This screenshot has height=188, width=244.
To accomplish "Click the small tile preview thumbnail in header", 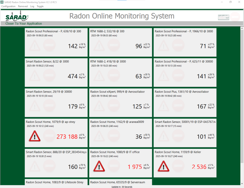I will coord(223,17).
